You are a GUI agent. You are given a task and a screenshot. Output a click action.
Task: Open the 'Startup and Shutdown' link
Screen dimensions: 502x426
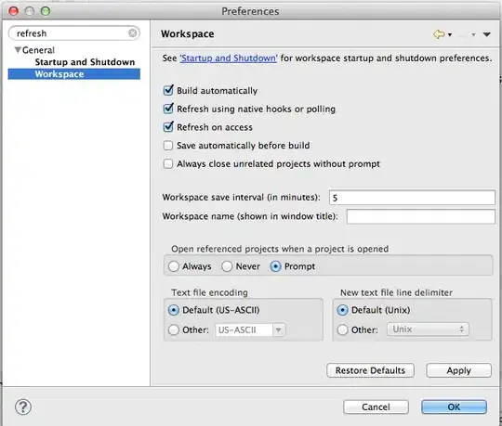(229, 58)
